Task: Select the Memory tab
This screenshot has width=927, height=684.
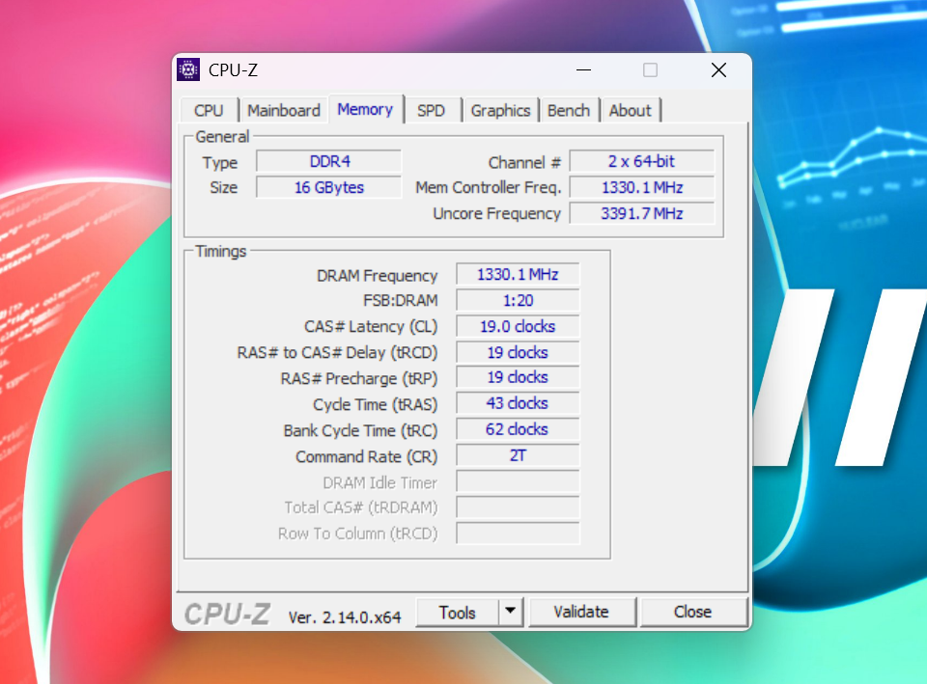Action: (x=365, y=109)
